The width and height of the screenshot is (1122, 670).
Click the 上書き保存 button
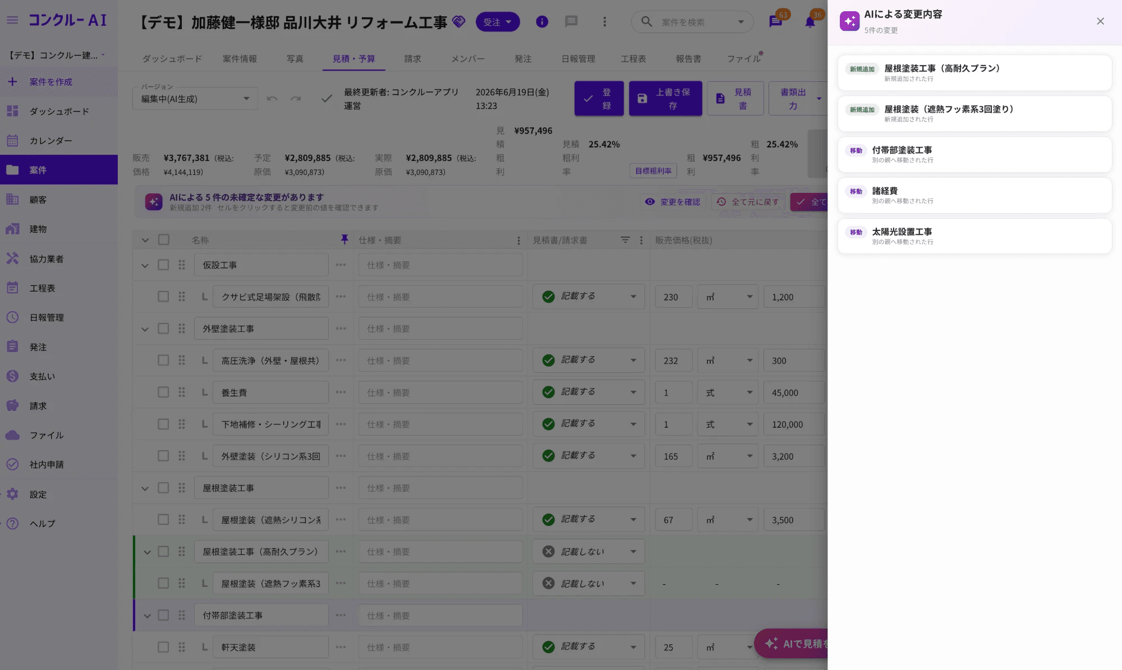pyautogui.click(x=665, y=99)
